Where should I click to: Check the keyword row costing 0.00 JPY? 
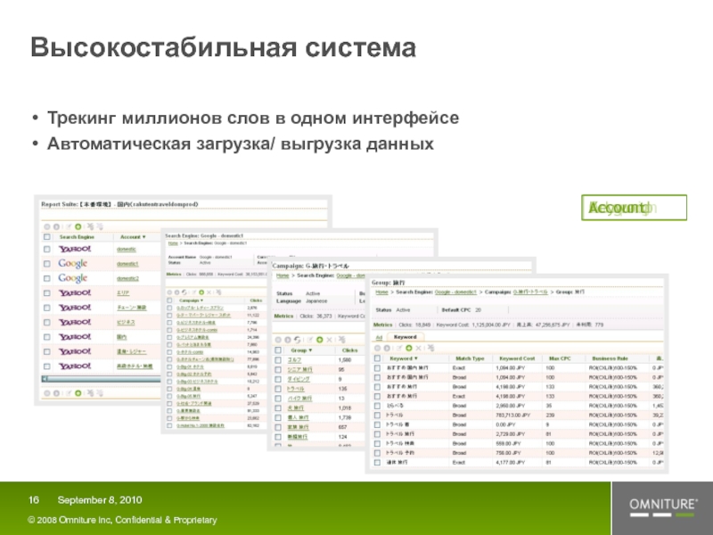(x=377, y=425)
